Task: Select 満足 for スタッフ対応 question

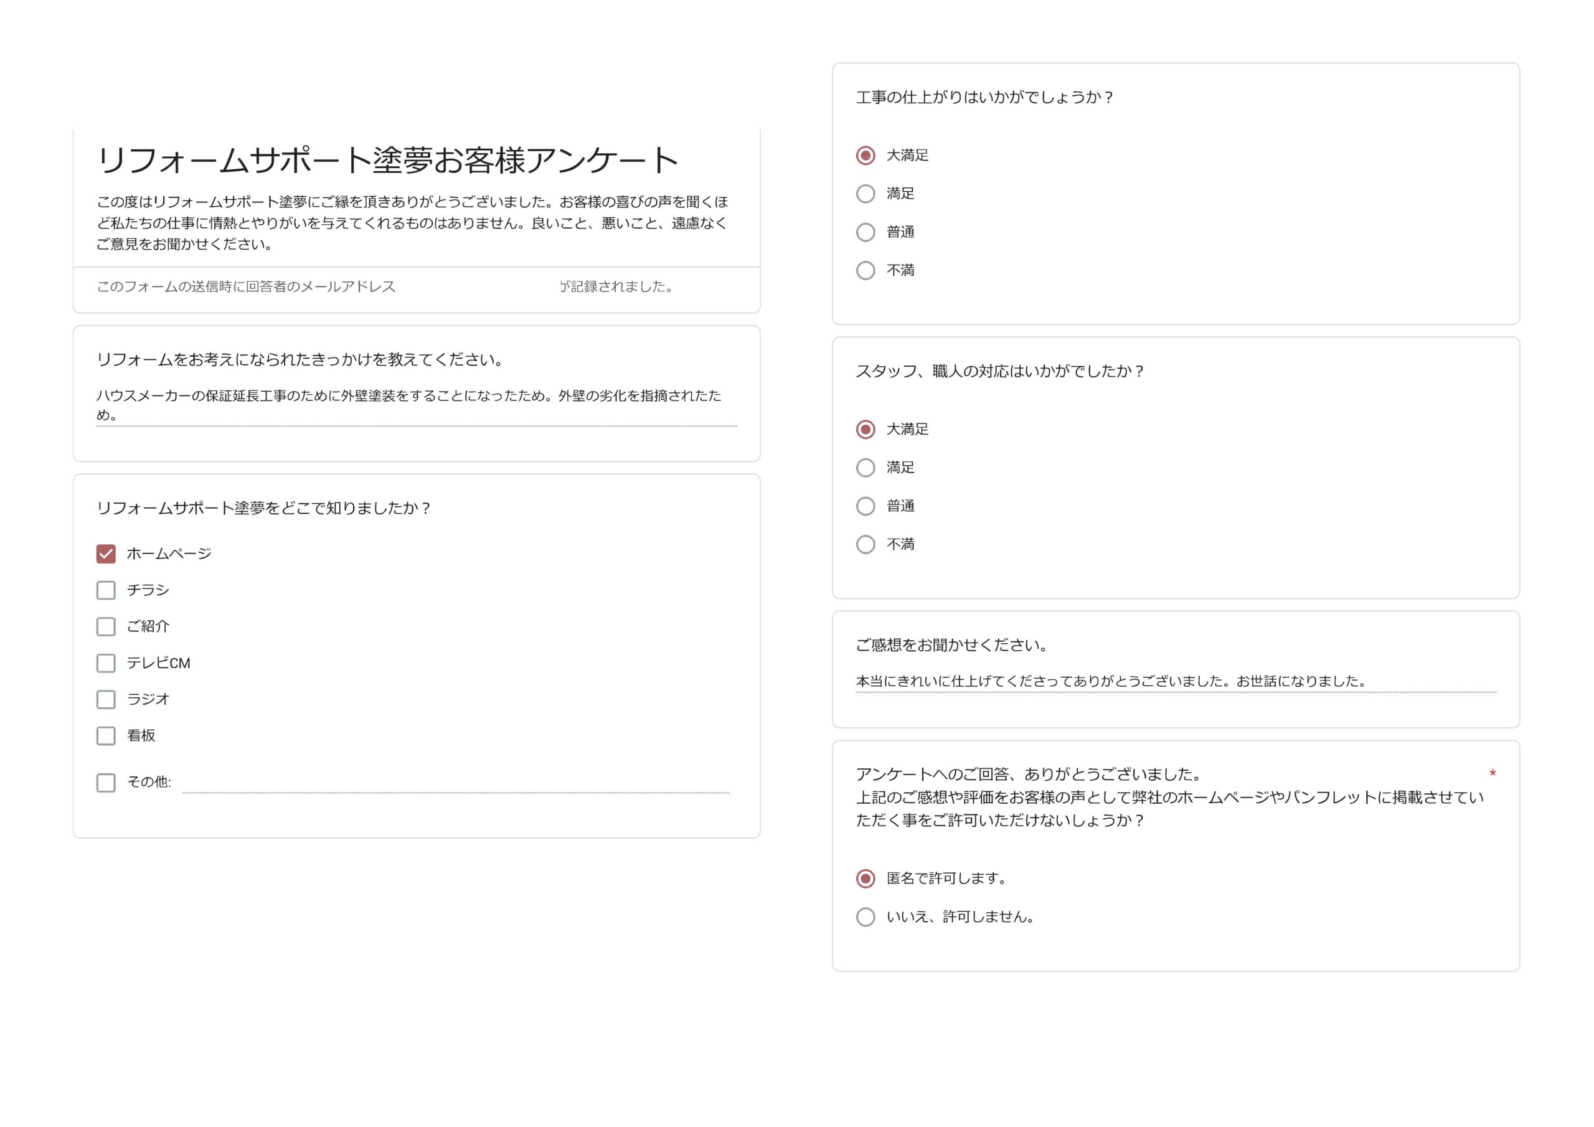Action: point(865,468)
